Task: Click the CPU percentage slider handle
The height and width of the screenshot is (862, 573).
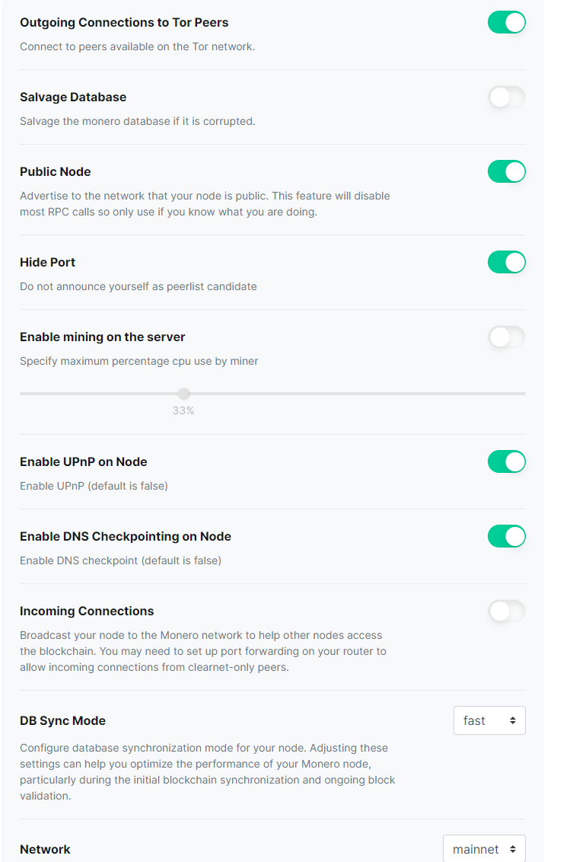Action: [x=183, y=394]
